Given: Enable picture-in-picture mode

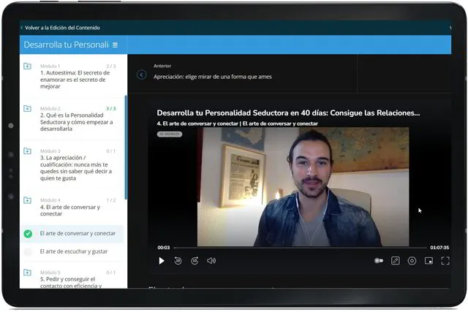Looking at the screenshot, I should (x=429, y=261).
